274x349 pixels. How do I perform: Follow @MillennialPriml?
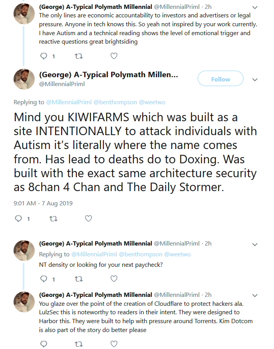click(x=220, y=79)
